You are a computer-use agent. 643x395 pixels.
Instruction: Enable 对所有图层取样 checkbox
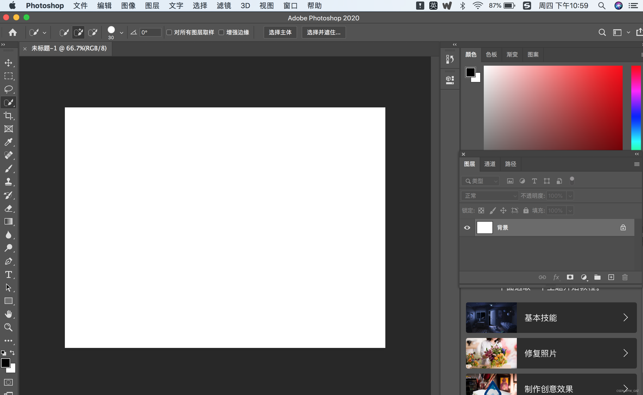tap(169, 32)
